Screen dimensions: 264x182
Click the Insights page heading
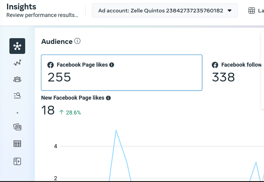pyautogui.click(x=21, y=7)
